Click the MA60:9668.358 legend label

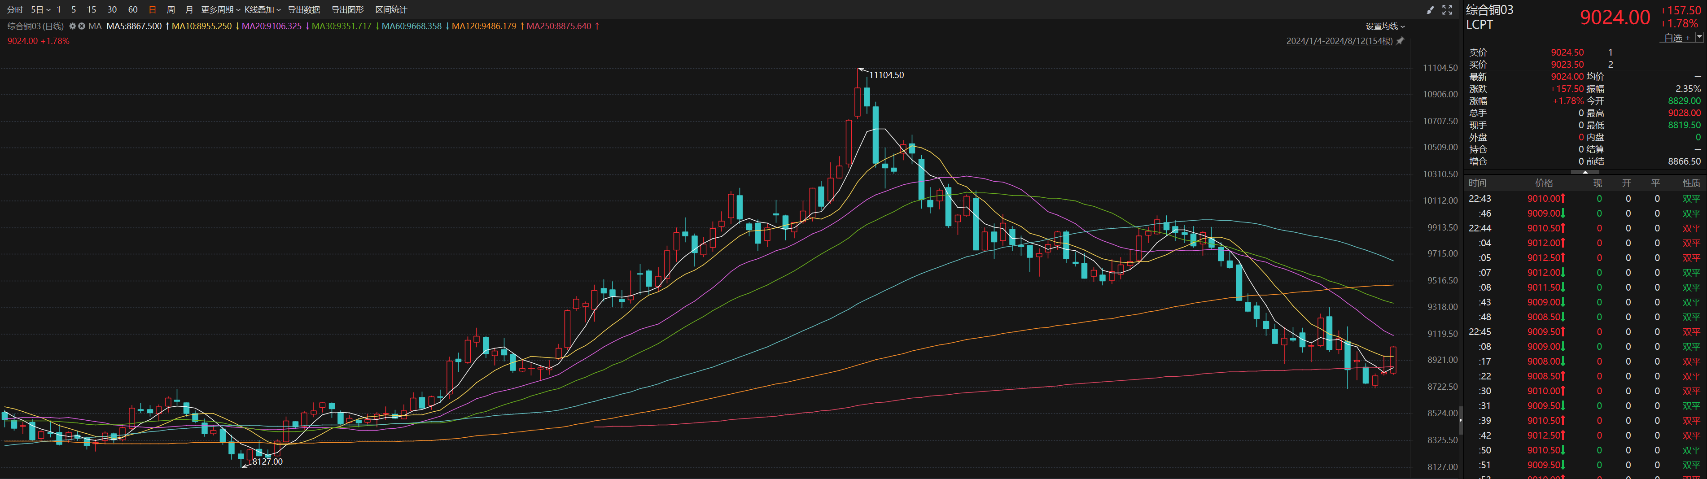411,26
